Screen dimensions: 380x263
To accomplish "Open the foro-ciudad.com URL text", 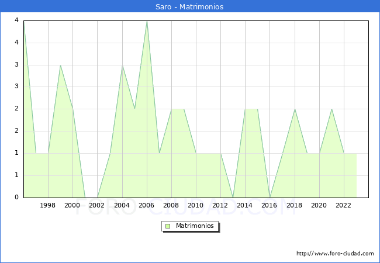I will [335, 254].
